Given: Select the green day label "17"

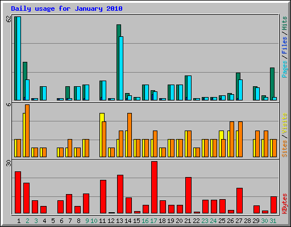Looking at the screenshot, I should tap(153, 221).
